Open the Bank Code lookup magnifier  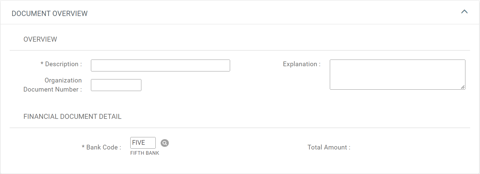coord(165,143)
